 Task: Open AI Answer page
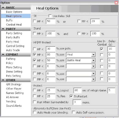click(x=12, y=97)
